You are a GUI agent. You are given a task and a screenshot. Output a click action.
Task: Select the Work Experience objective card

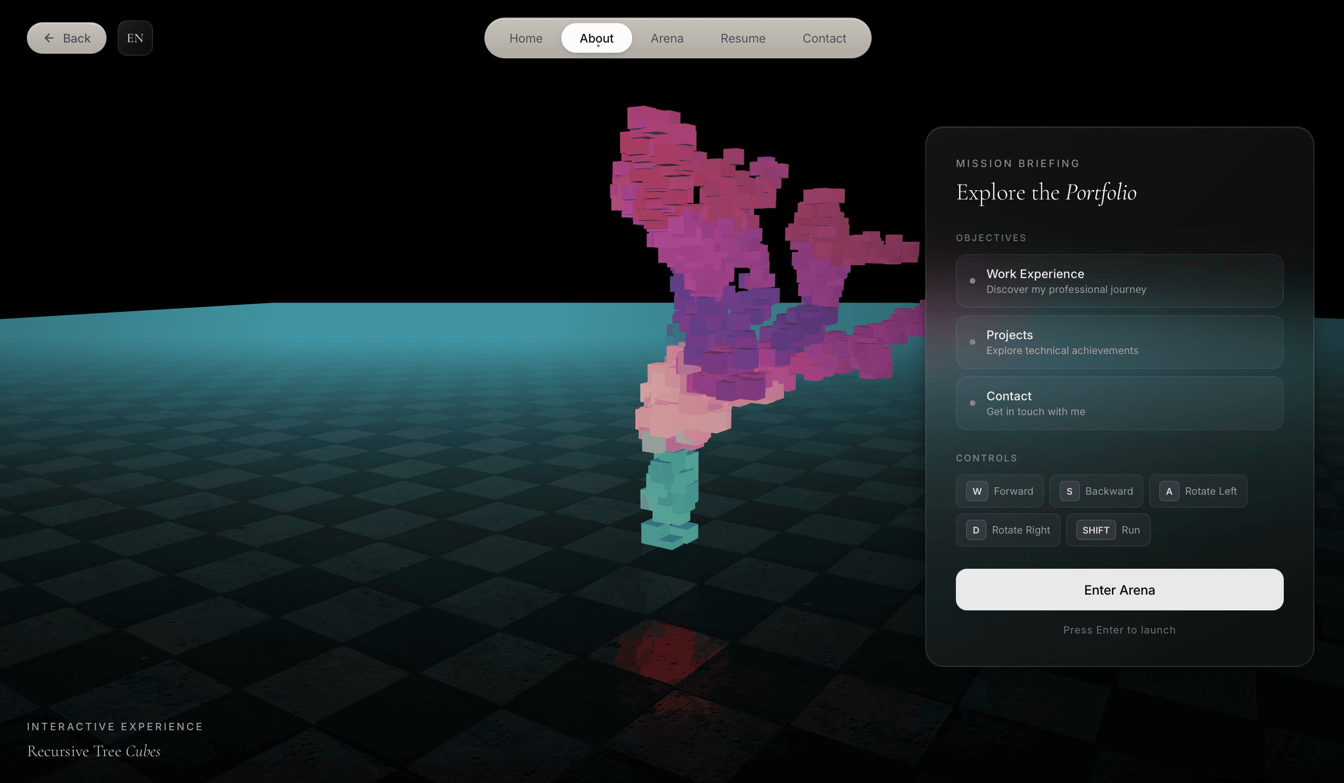click(1119, 281)
